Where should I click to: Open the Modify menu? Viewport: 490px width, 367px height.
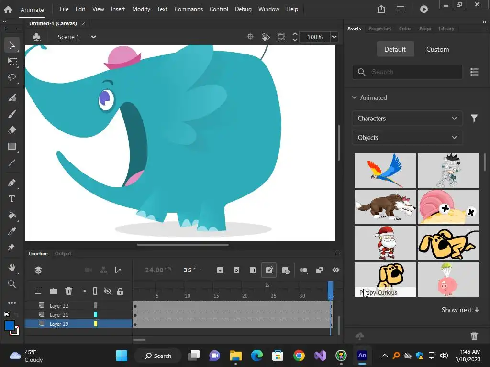(x=141, y=9)
